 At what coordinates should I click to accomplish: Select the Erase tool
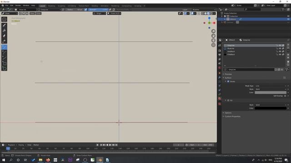[4, 36]
